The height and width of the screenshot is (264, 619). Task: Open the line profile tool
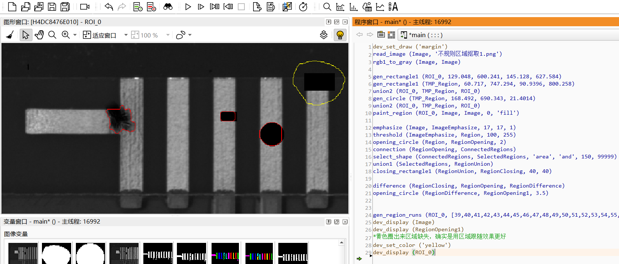[x=380, y=7]
